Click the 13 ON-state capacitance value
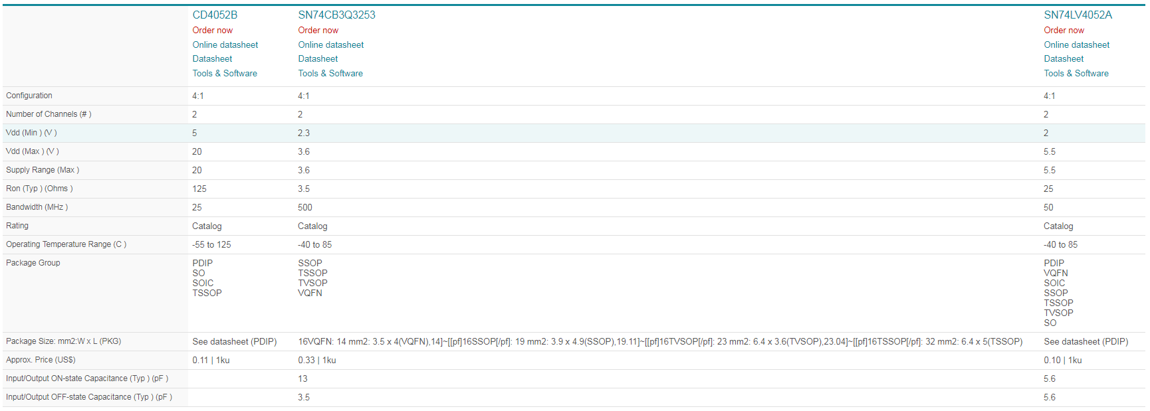Viewport: 1150px width, 411px height. click(302, 378)
